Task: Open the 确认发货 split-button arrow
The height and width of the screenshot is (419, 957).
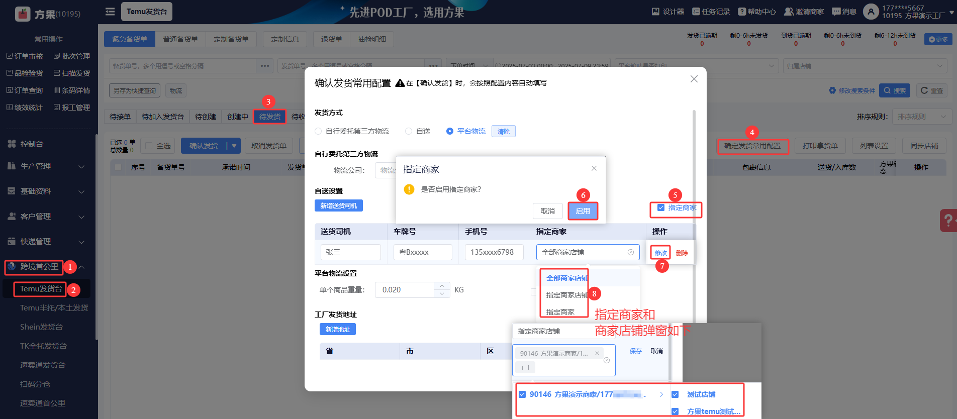Action: coord(234,146)
